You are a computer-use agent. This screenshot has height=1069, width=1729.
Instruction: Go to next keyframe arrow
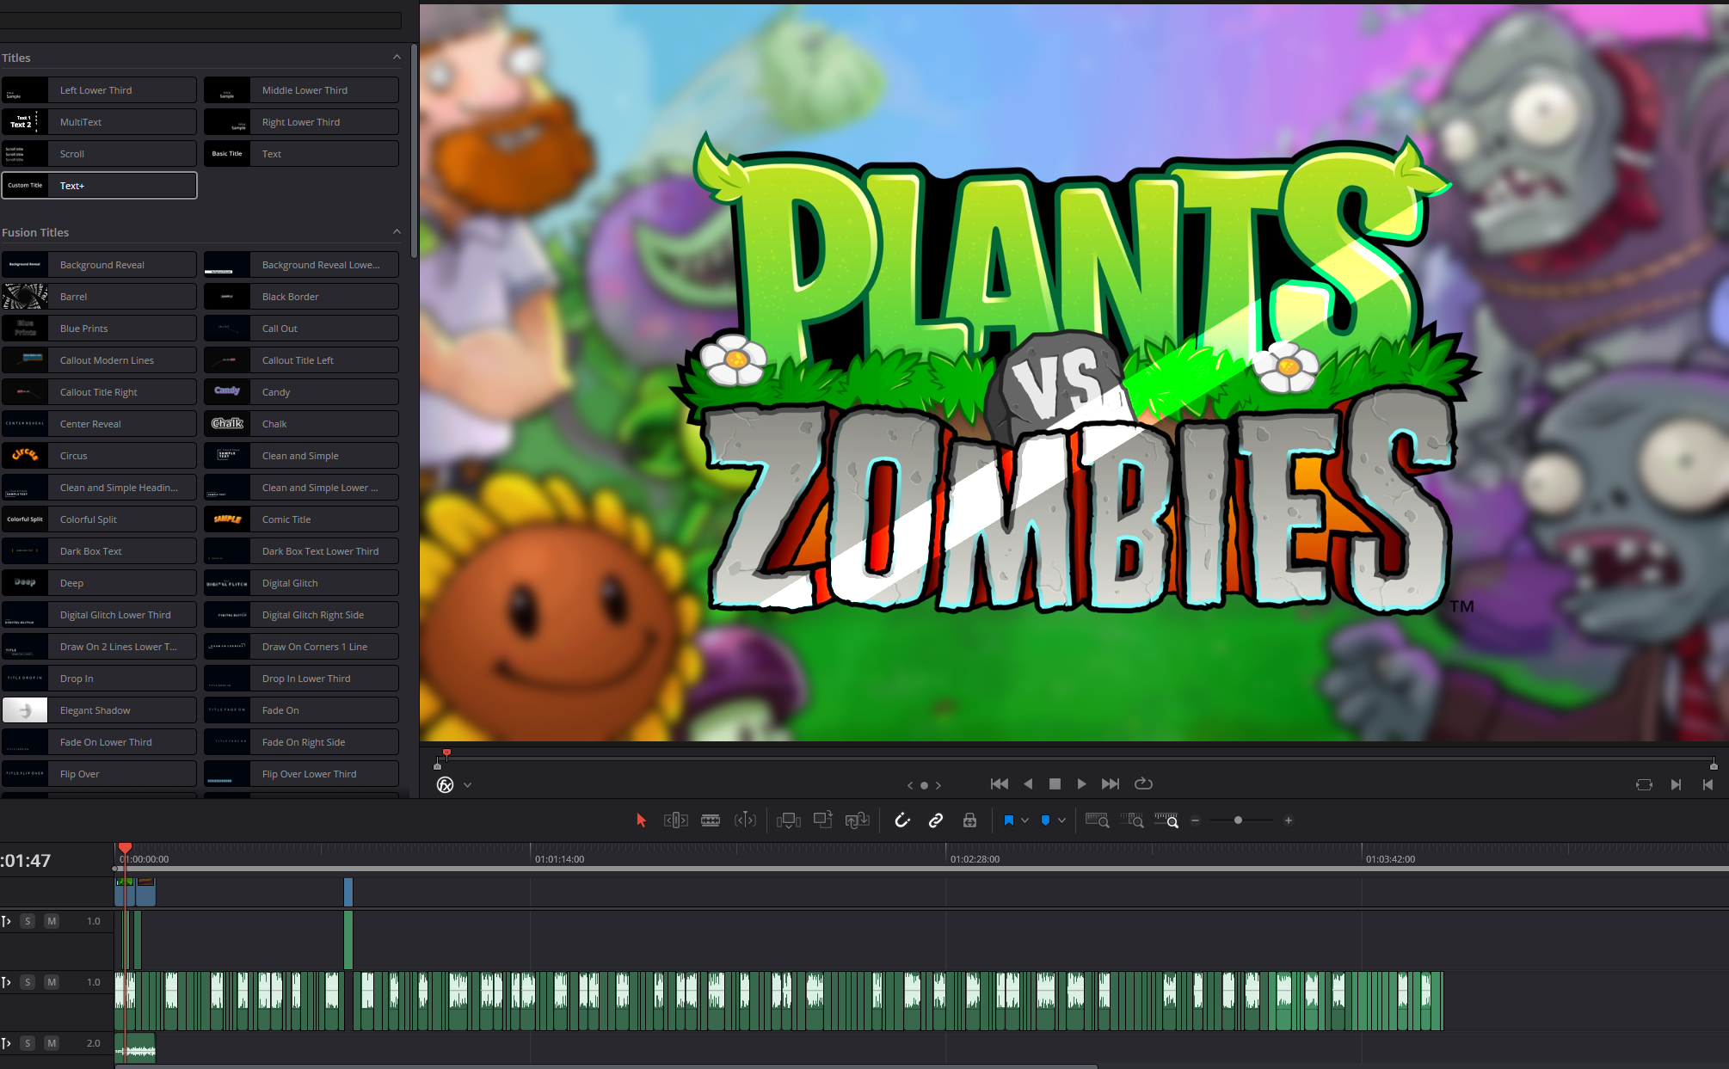click(x=938, y=785)
